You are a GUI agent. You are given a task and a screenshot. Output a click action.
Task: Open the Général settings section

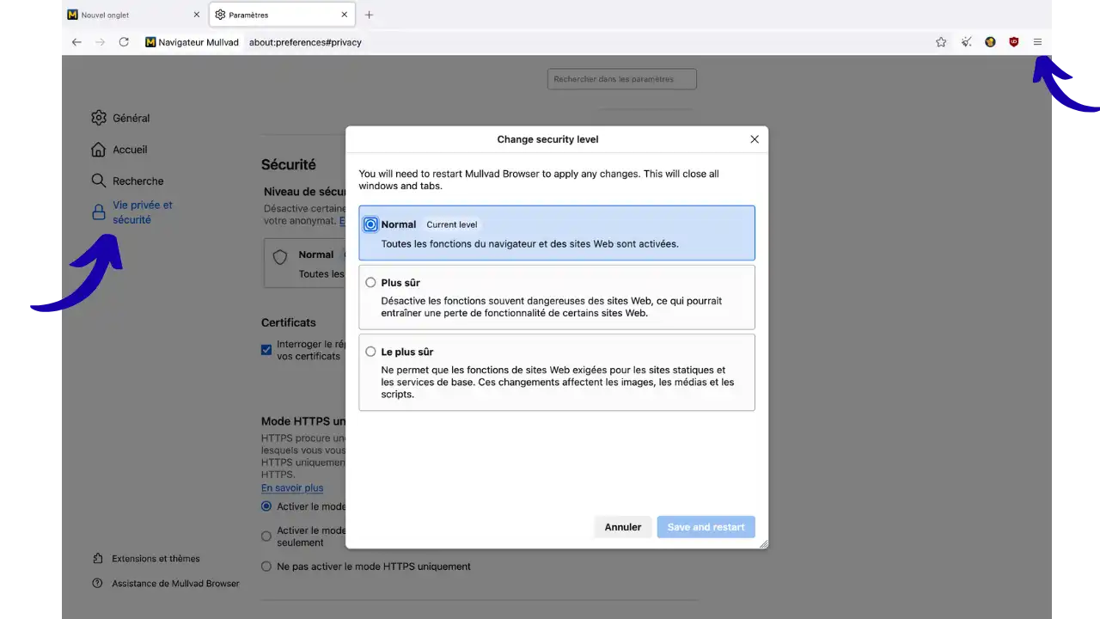click(129, 118)
